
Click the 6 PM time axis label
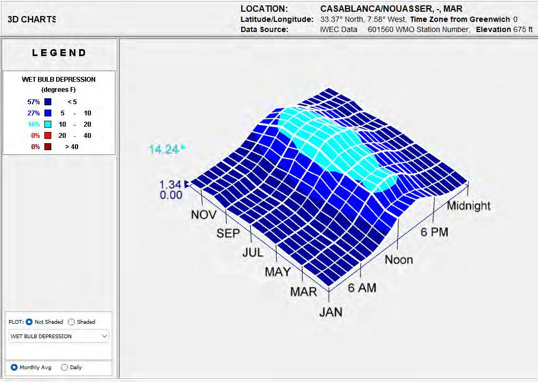[x=434, y=232]
